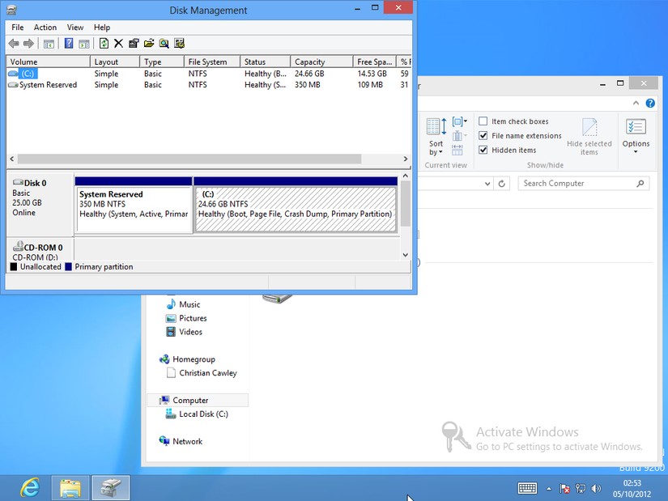Click the horizontal scrollbar thumb in volume list
This screenshot has width=668, height=501.
pos(189,159)
